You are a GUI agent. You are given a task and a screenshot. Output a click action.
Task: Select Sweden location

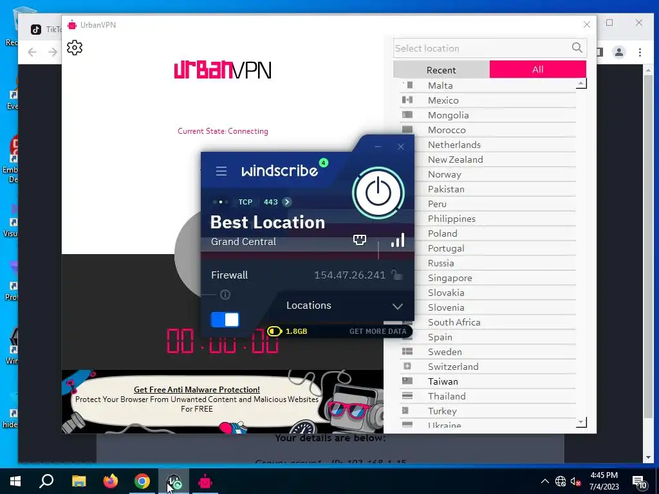tap(488, 352)
